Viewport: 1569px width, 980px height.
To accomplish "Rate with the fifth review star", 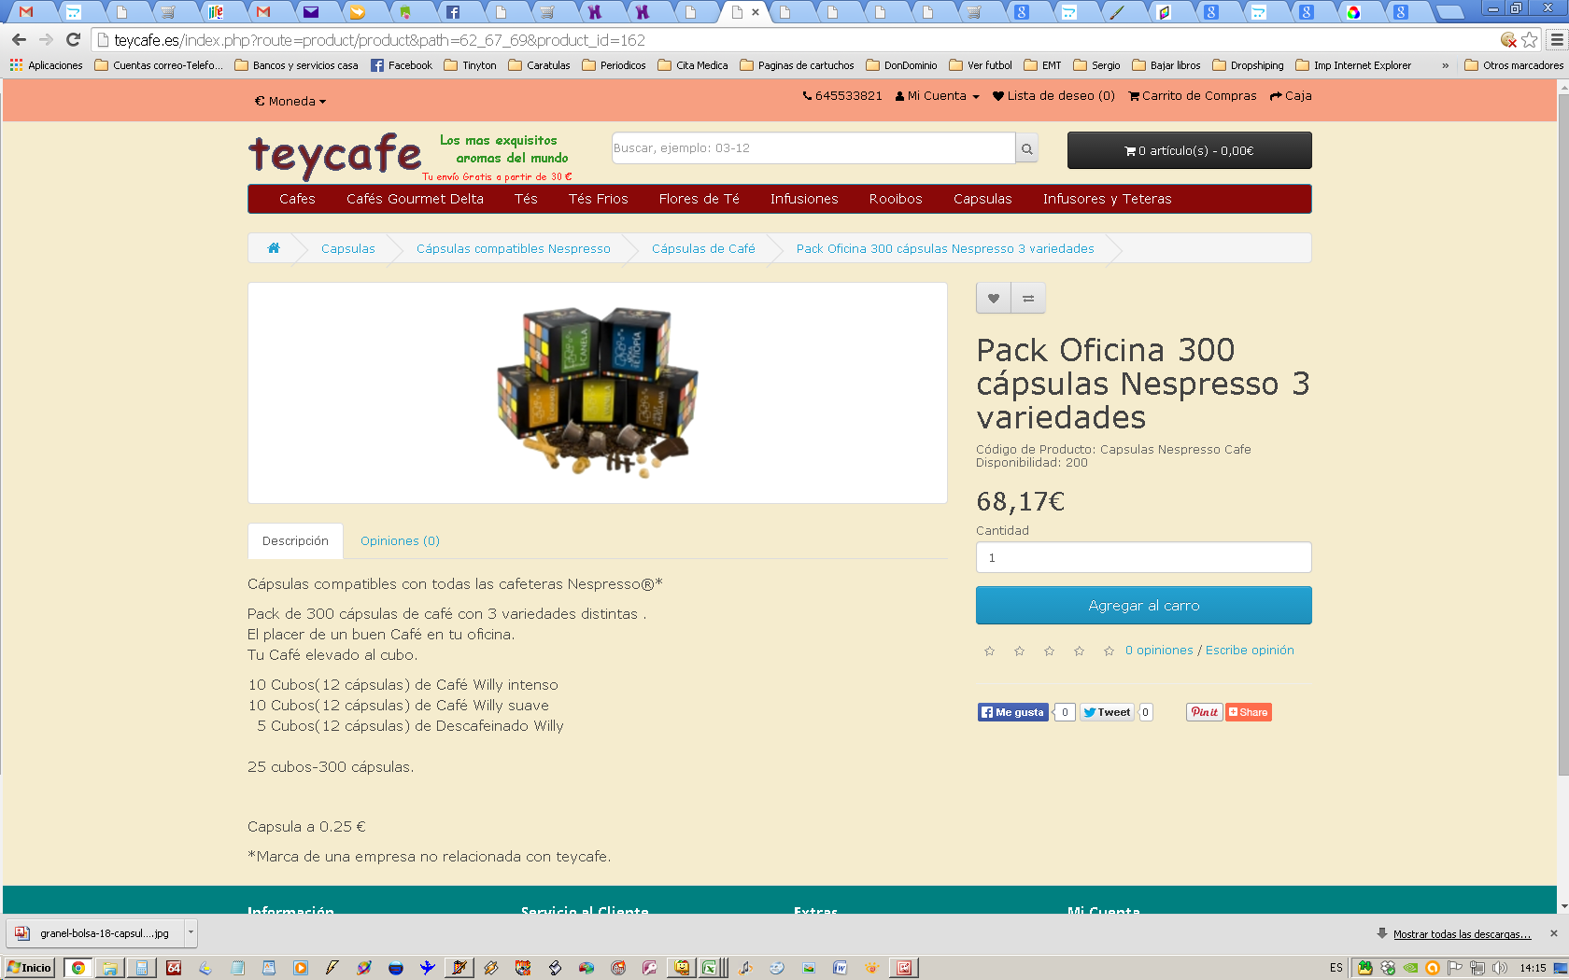I will pyautogui.click(x=1109, y=651).
